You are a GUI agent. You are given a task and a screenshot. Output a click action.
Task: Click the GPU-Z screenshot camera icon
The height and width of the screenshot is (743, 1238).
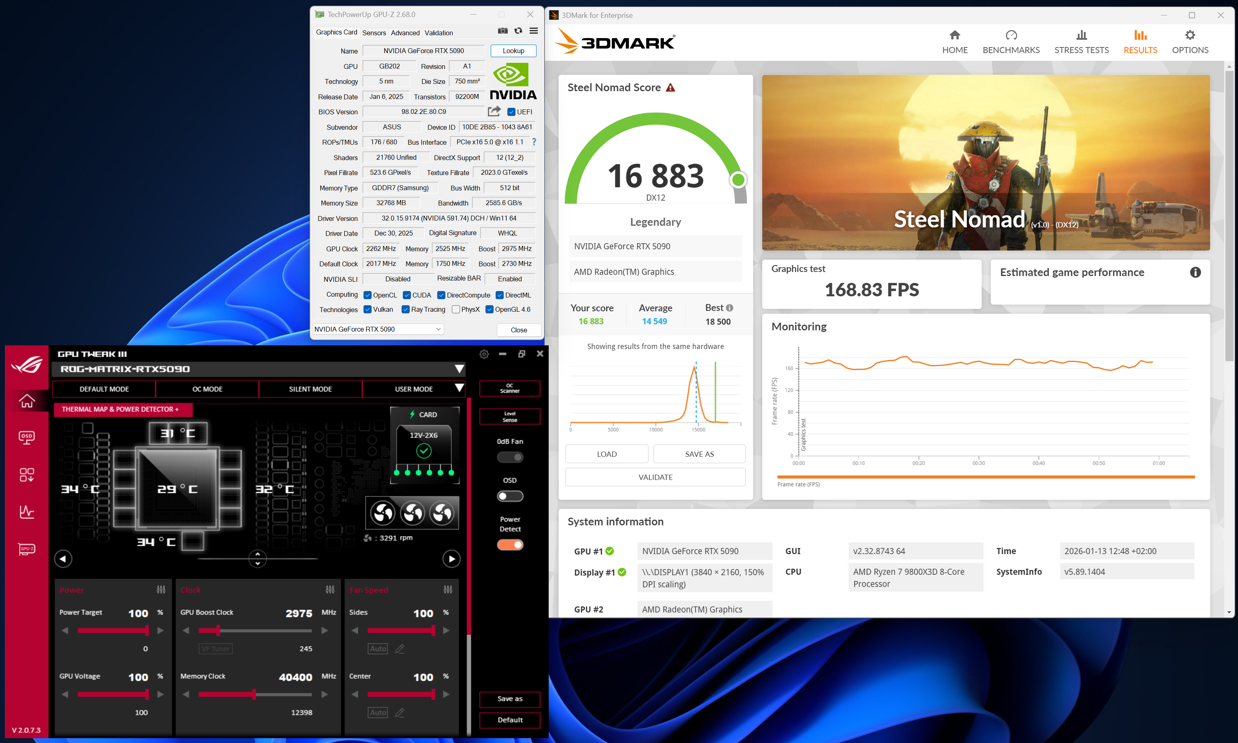point(502,31)
